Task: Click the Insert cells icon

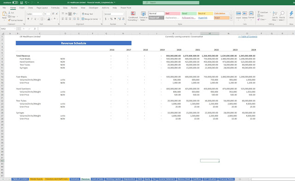Action: pyautogui.click(x=238, y=13)
